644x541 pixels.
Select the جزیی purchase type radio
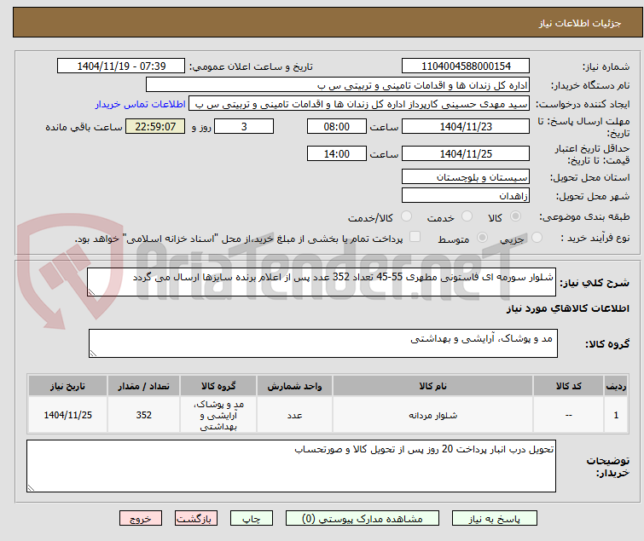(x=537, y=237)
